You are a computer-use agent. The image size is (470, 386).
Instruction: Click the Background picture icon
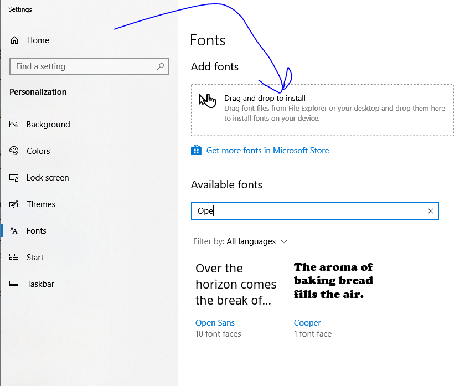pyautogui.click(x=14, y=125)
